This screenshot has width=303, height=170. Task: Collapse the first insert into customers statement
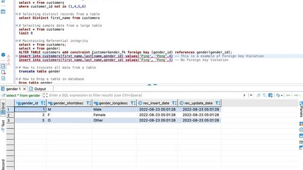17,56
